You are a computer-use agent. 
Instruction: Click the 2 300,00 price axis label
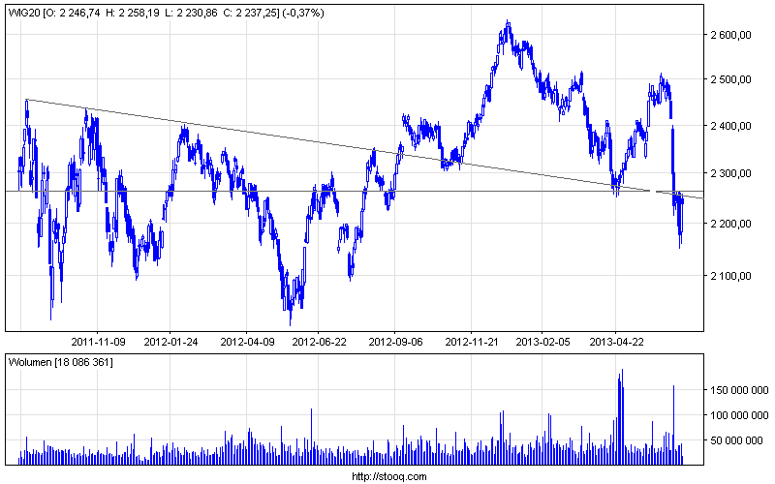point(731,173)
